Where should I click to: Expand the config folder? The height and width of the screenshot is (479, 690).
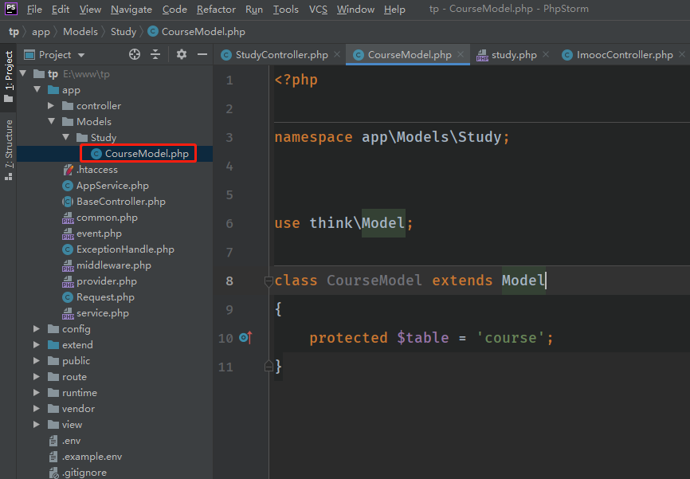pyautogui.click(x=37, y=329)
